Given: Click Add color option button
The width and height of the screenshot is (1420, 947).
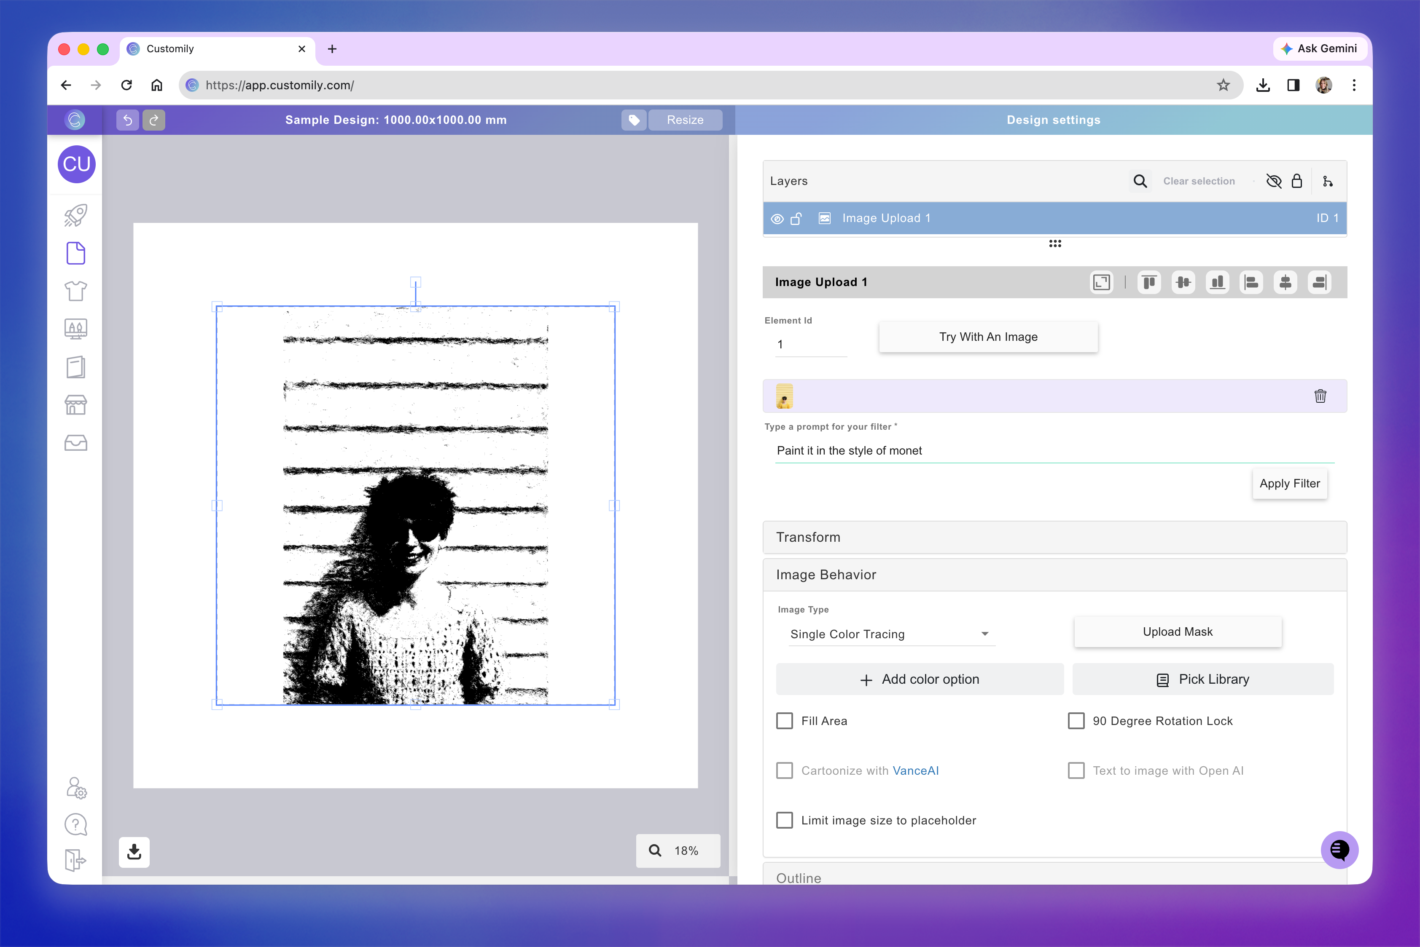Looking at the screenshot, I should coord(920,679).
